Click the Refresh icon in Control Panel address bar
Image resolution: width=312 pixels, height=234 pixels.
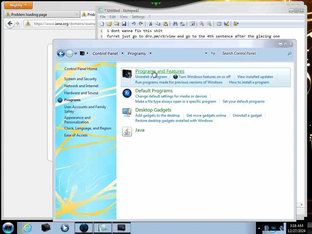213,53
